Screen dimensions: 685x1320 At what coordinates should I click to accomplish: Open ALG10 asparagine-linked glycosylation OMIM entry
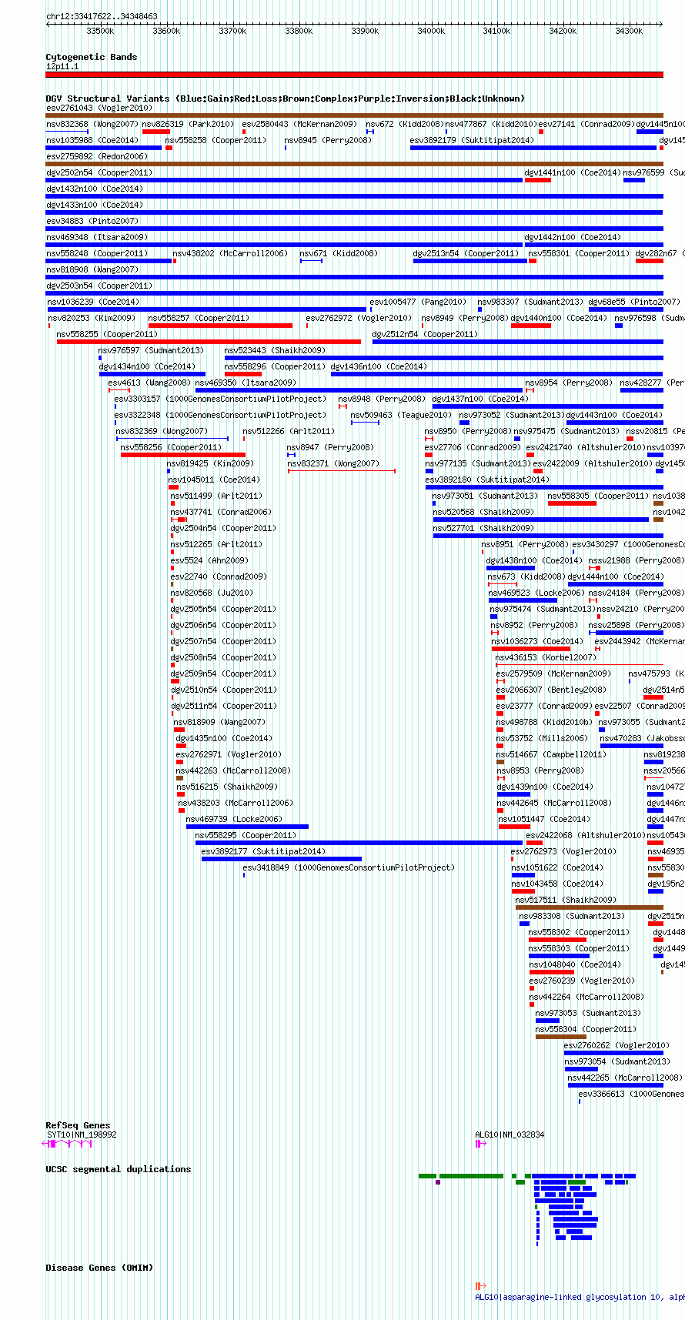click(580, 1297)
